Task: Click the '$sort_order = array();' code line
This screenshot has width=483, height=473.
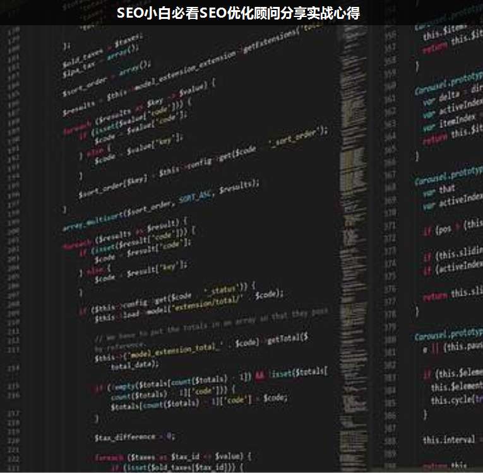Action: point(106,78)
